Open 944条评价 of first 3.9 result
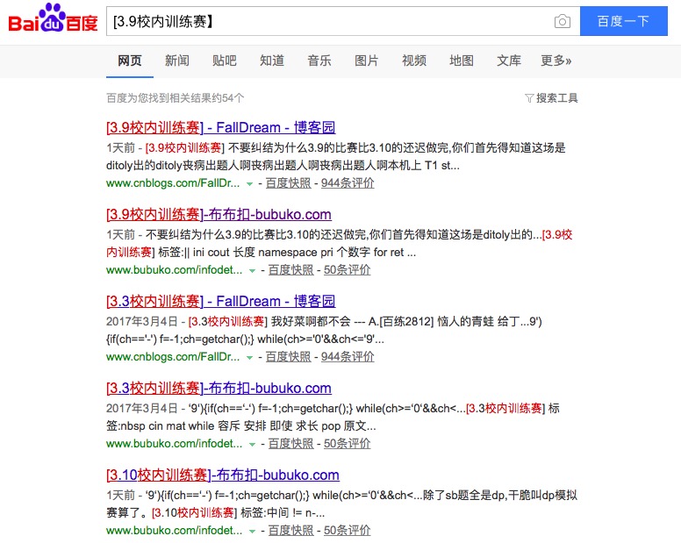The width and height of the screenshot is (681, 543). (x=348, y=183)
